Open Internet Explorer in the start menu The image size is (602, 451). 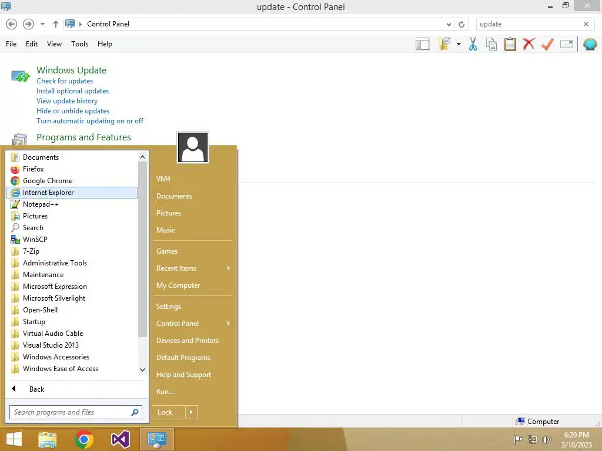tap(72, 193)
